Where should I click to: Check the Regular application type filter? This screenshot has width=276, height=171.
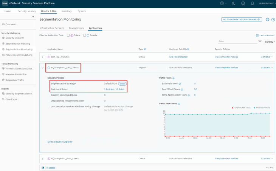tap(85, 35)
